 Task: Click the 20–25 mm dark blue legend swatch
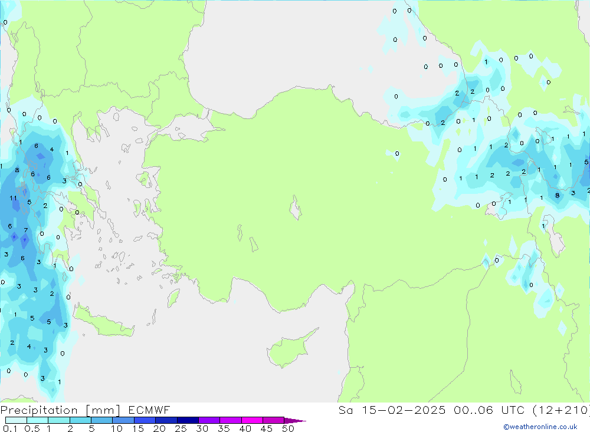tap(166, 420)
